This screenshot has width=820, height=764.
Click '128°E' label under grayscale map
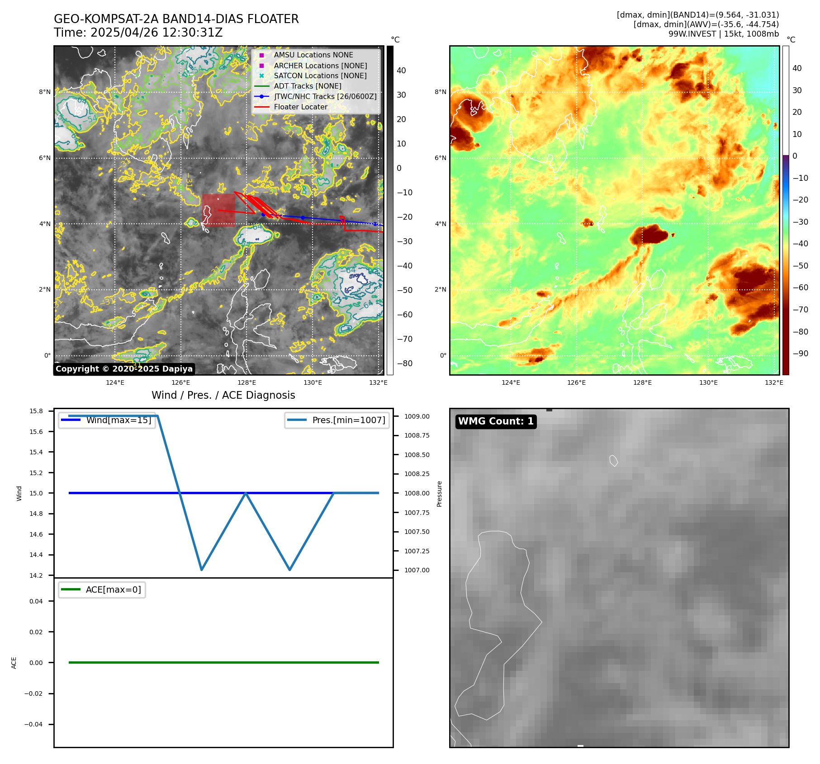tap(247, 382)
